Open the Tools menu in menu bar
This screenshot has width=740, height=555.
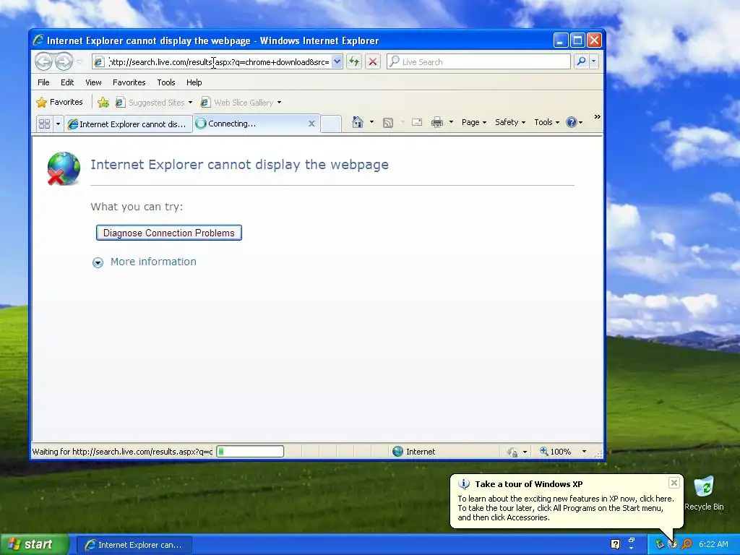pos(166,82)
